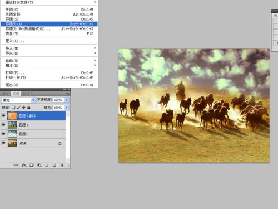Select the 图层 1 layer thumbnail with horses
Screen dimensions: 278x209
point(12,125)
